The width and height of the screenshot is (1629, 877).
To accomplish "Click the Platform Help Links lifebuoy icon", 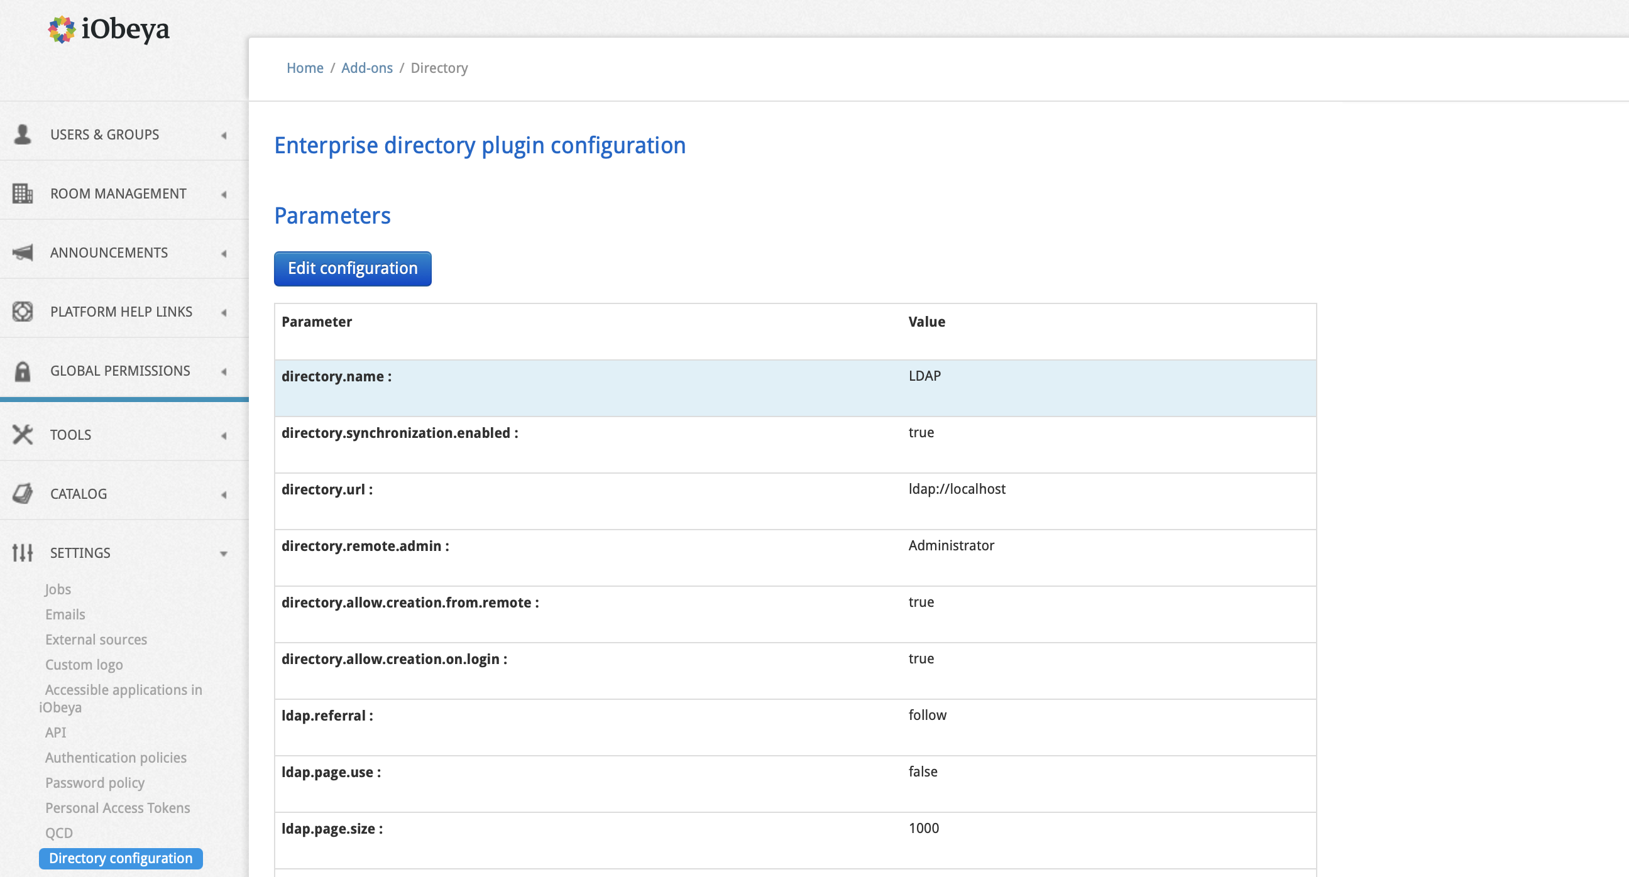I will tap(23, 312).
